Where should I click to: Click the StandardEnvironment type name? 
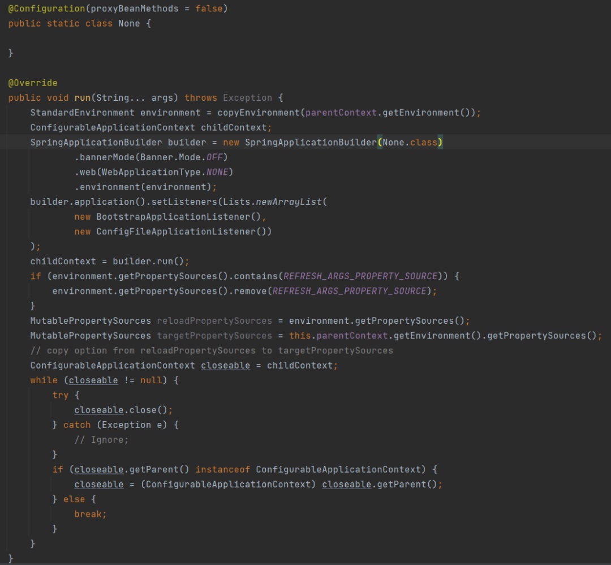pyautogui.click(x=82, y=113)
